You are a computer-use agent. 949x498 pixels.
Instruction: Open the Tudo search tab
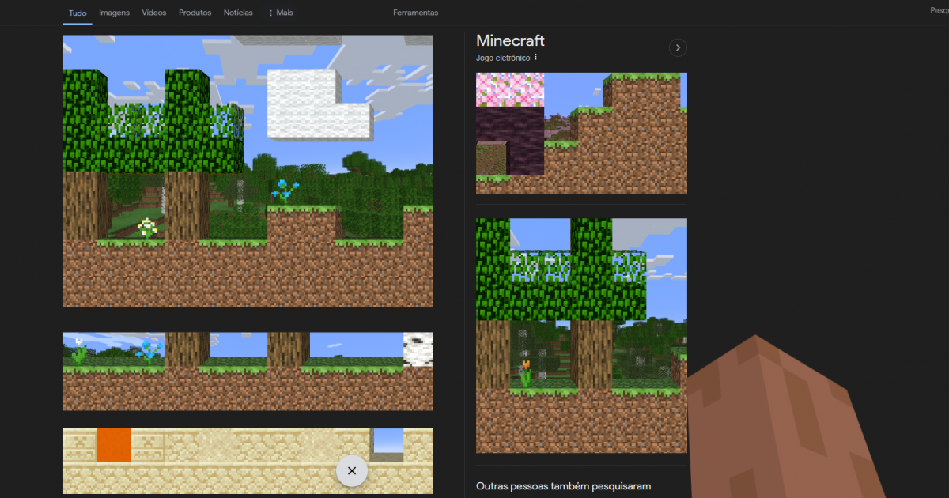tap(78, 13)
